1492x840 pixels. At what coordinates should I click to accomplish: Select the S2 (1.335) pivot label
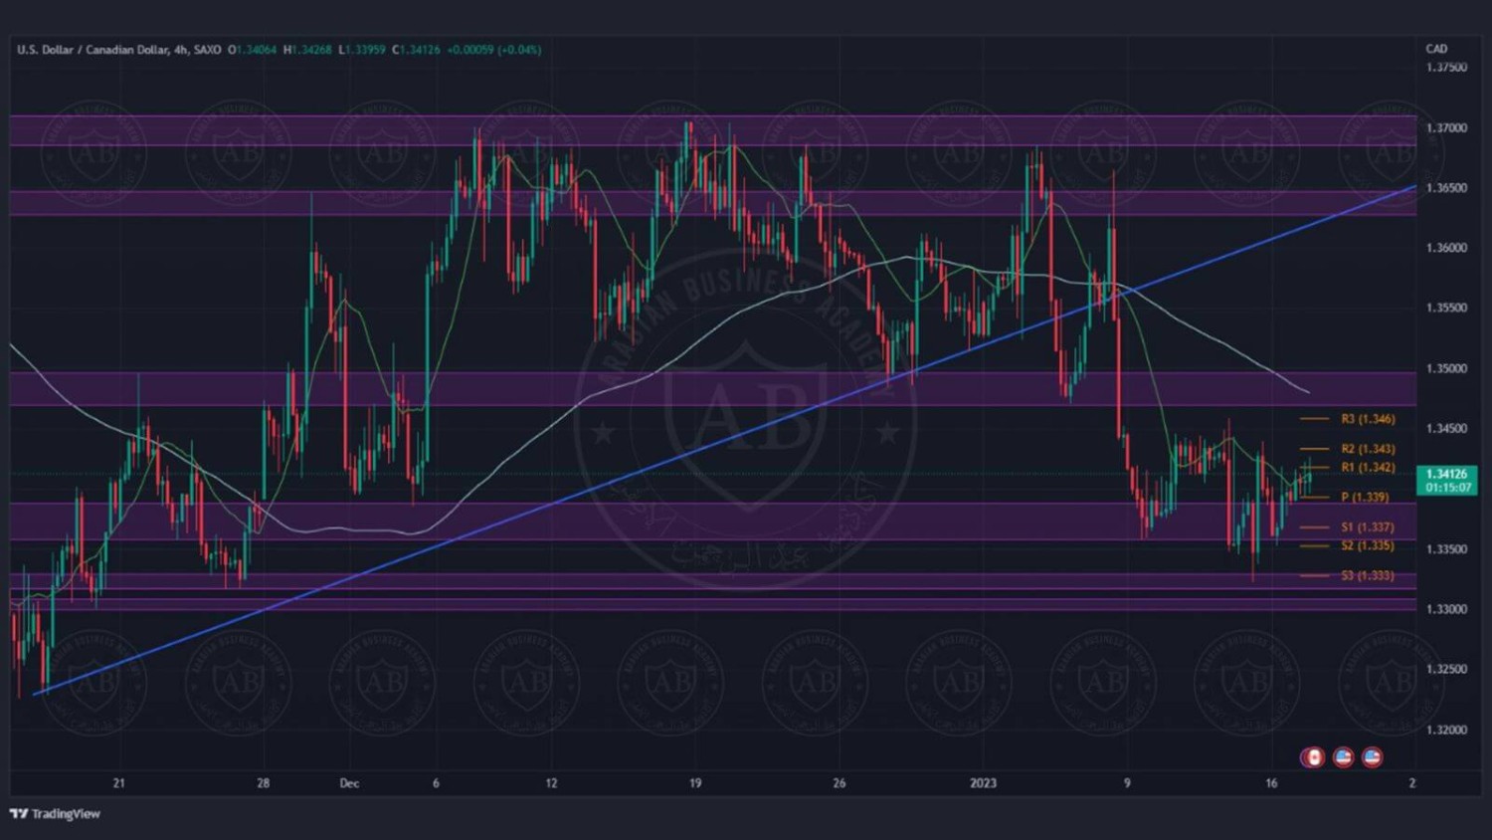1368,545
